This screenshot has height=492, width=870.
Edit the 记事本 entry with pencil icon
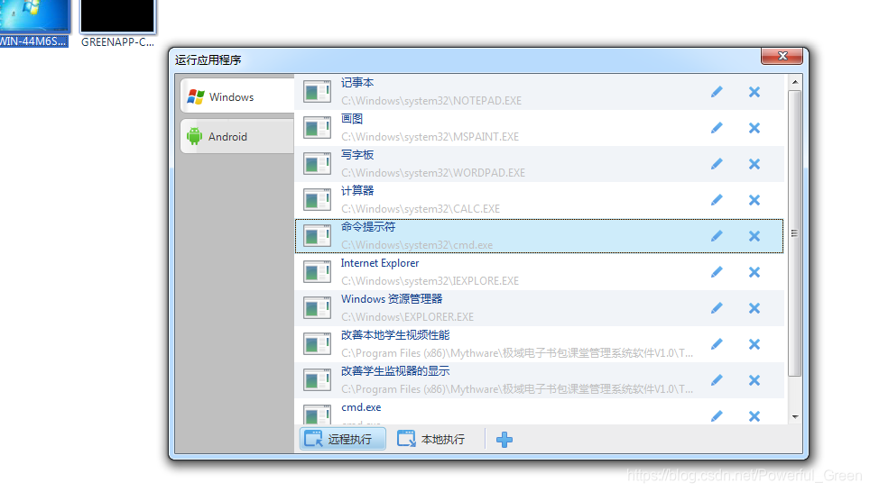click(717, 92)
